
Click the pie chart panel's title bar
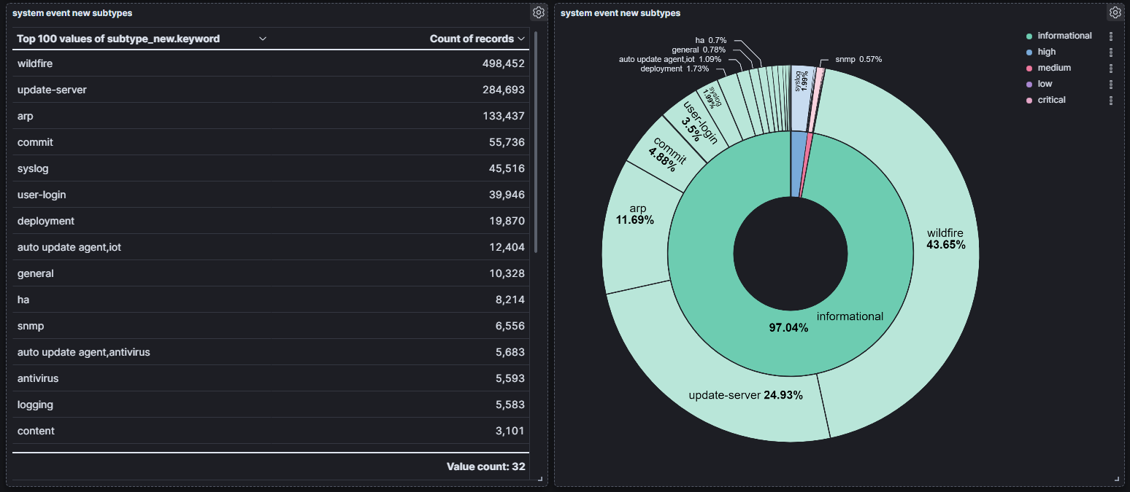[620, 12]
